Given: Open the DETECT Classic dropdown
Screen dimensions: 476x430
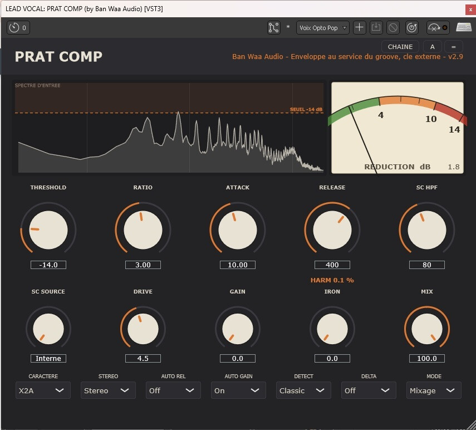Looking at the screenshot, I should pyautogui.click(x=303, y=390).
